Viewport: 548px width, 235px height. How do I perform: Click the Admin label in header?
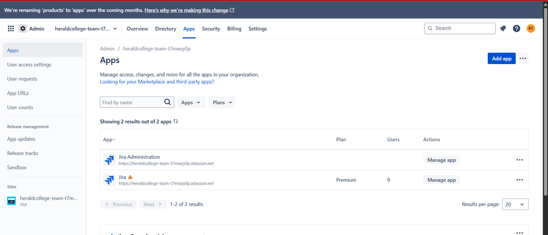tap(37, 28)
